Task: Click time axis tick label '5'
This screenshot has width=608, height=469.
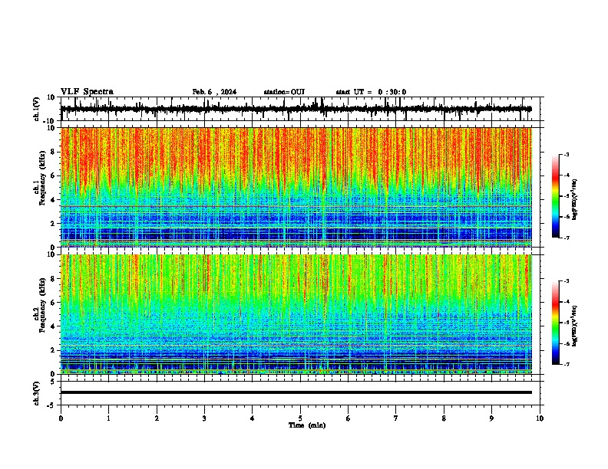Action: 300,418
